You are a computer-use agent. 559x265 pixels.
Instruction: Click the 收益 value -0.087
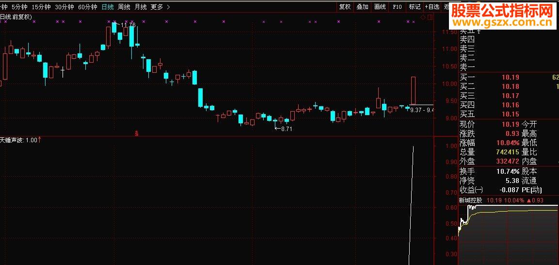click(x=509, y=190)
